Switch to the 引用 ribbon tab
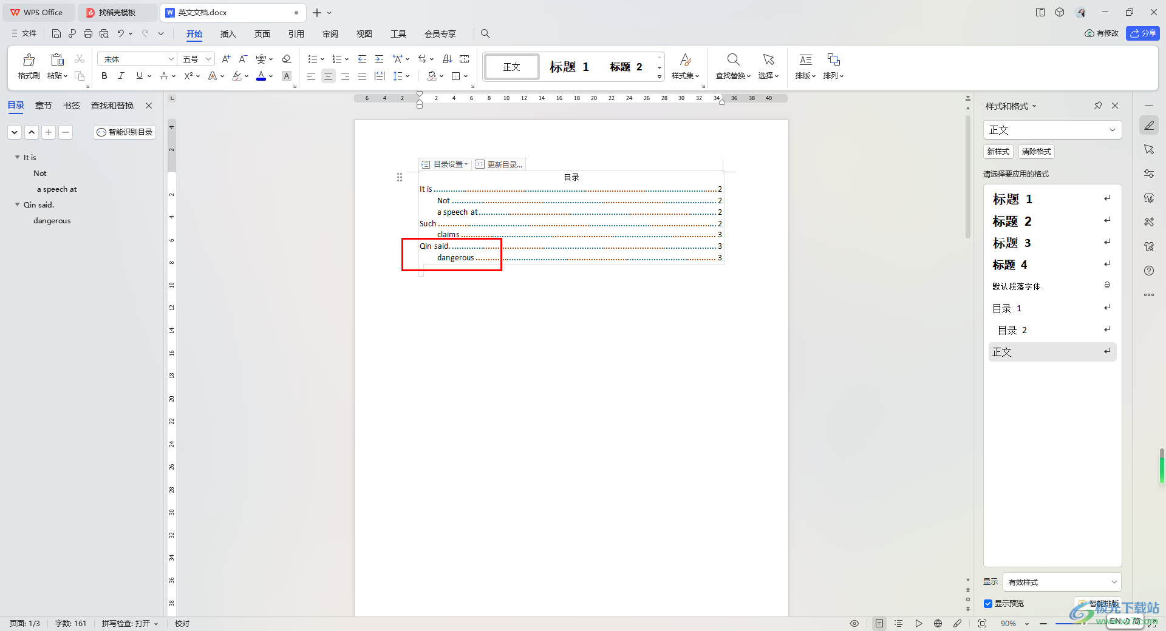 click(296, 34)
